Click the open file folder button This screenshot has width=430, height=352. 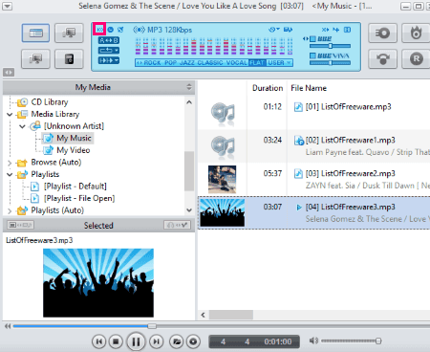[177, 341]
